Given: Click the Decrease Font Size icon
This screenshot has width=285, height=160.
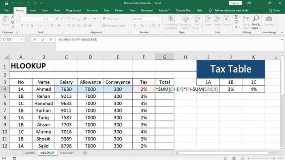Looking at the screenshot, I should point(62,19).
